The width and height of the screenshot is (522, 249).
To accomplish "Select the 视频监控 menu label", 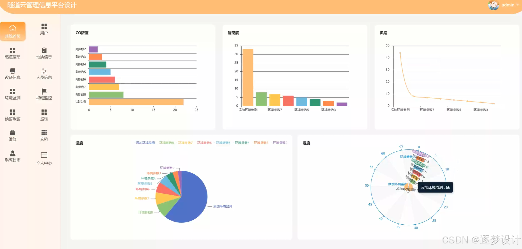I will pos(44,98).
